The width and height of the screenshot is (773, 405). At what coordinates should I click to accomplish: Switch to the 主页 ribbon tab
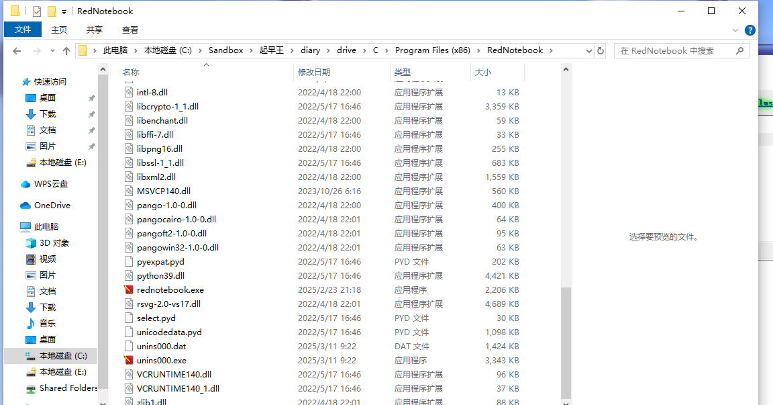pos(58,30)
